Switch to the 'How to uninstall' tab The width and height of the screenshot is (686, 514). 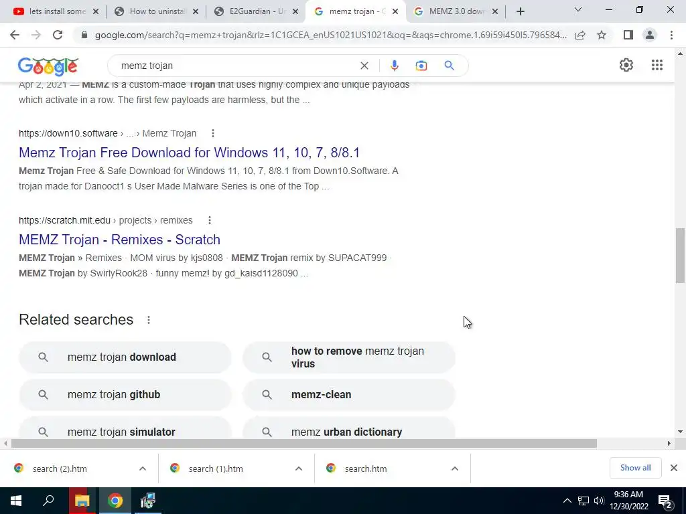point(156,11)
